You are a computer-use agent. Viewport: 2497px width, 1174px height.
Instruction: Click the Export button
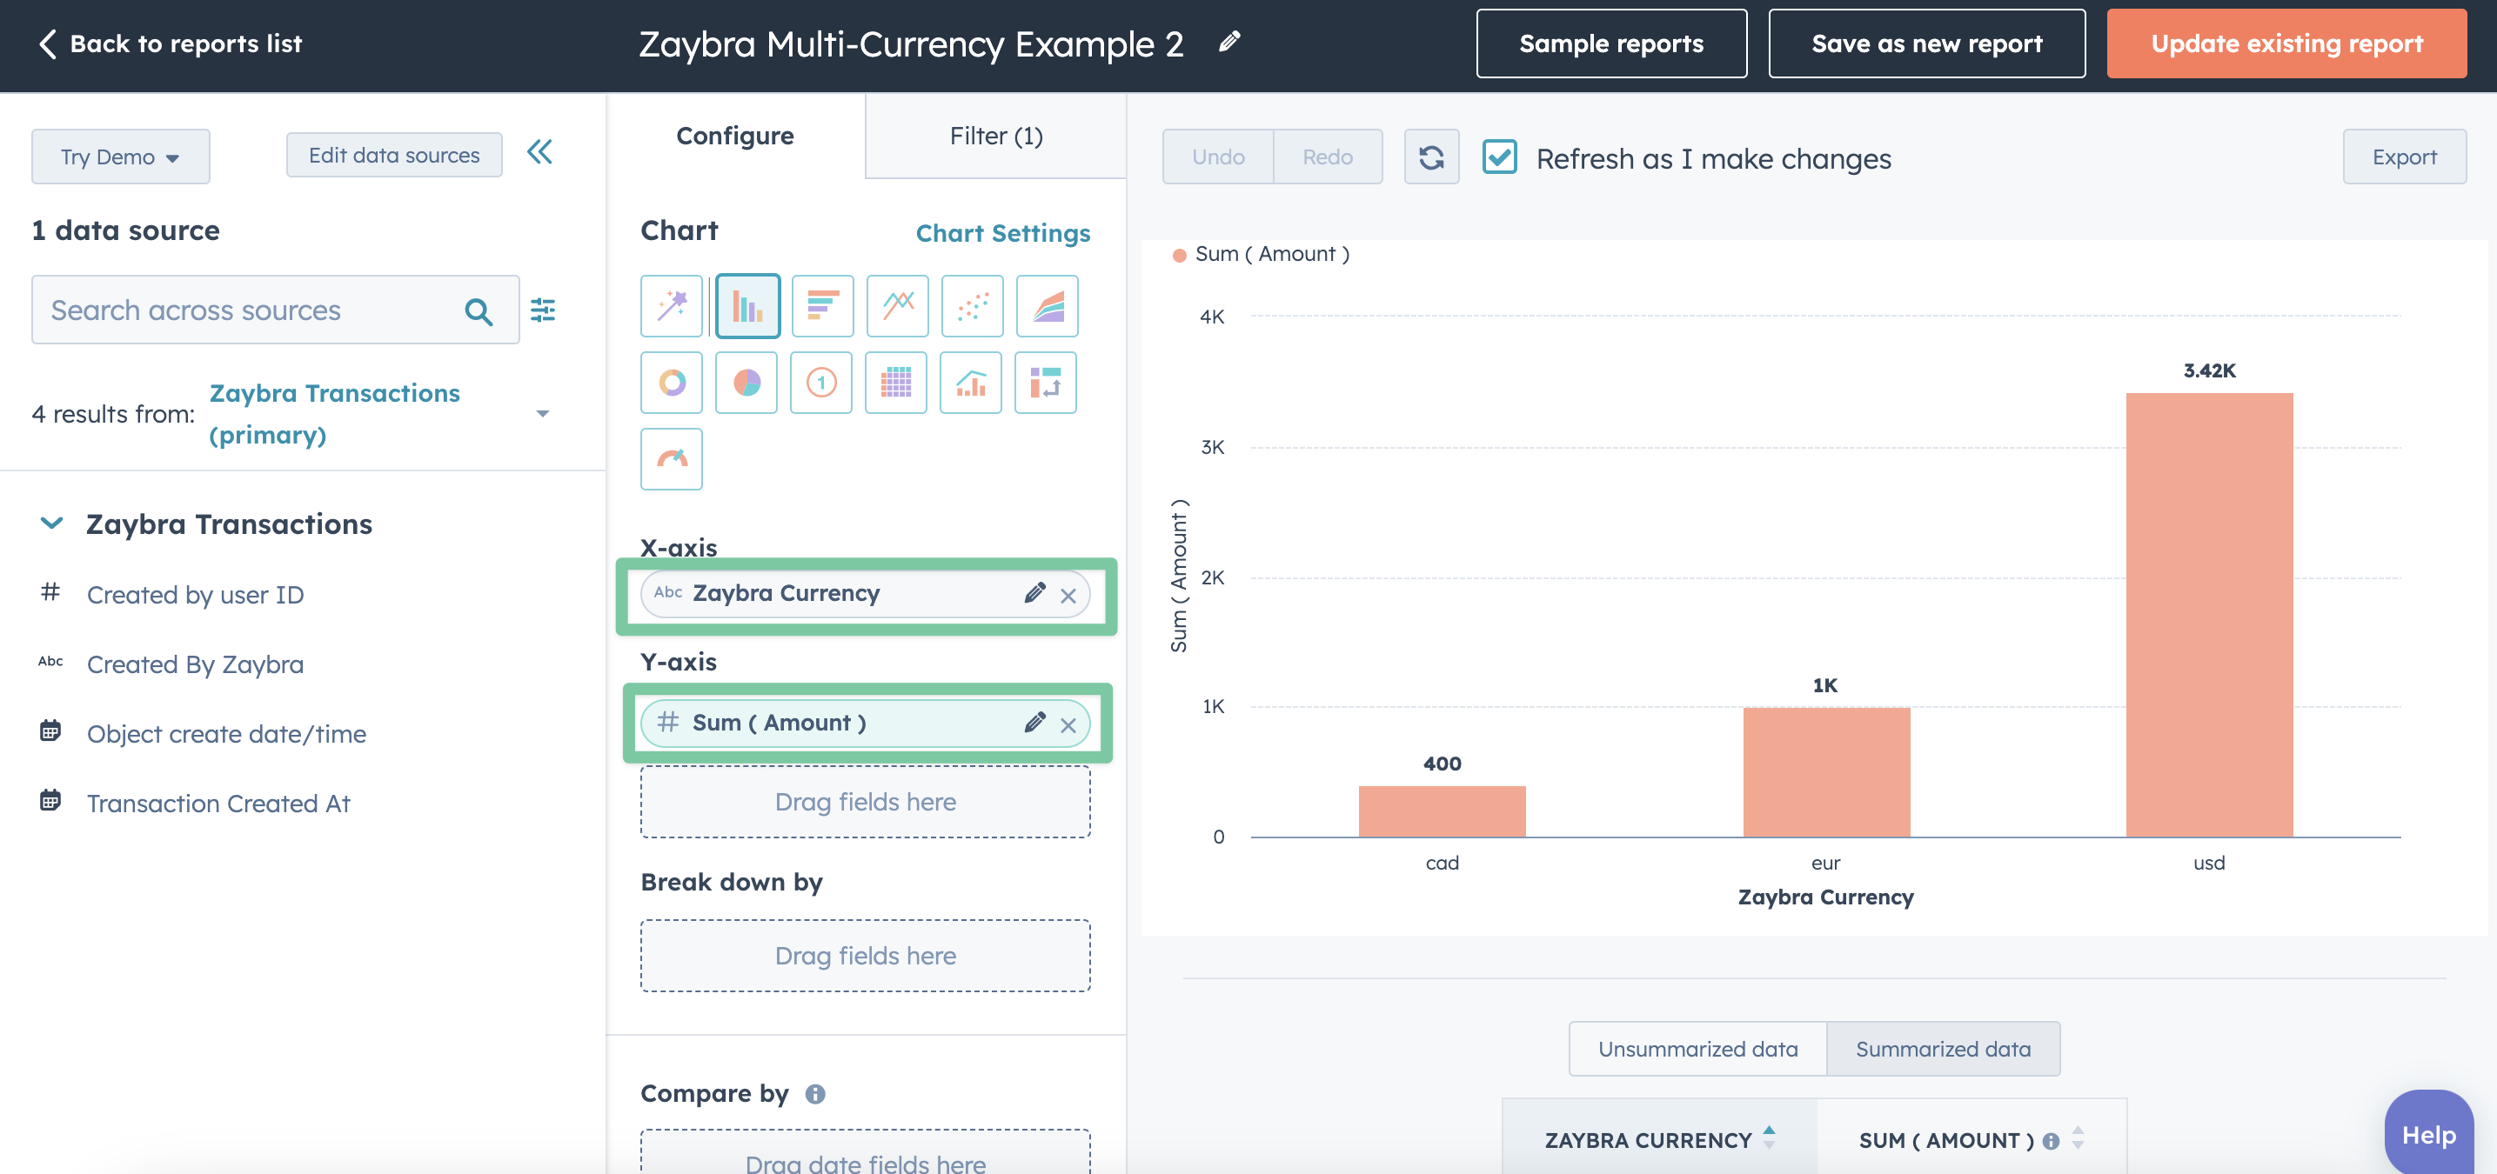2404,157
